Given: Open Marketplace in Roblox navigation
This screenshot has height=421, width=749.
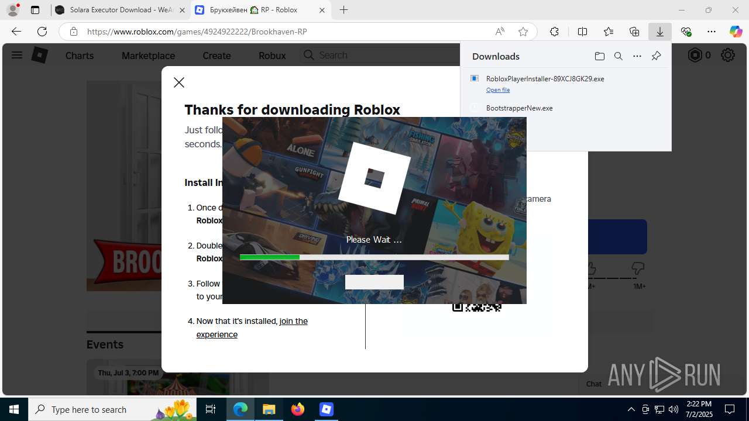Looking at the screenshot, I should click(x=148, y=56).
